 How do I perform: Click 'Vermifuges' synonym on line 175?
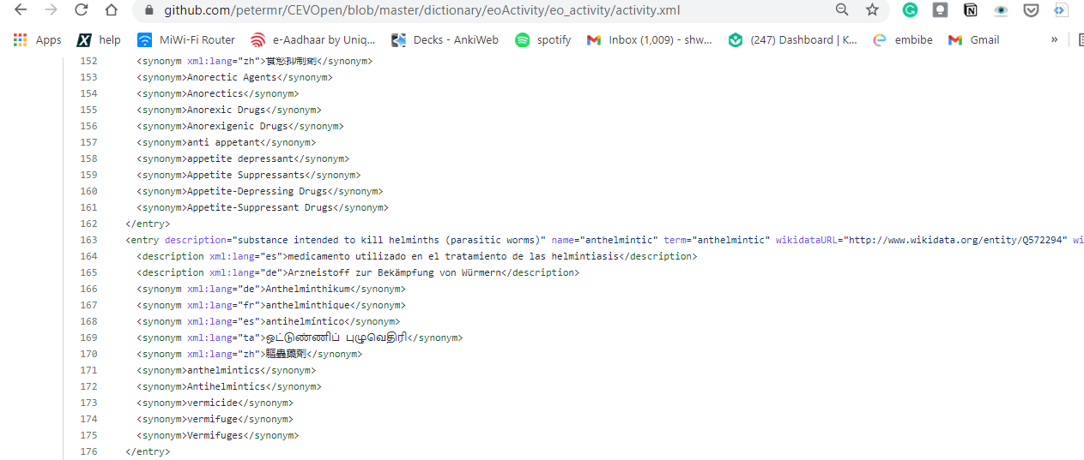[215, 436]
